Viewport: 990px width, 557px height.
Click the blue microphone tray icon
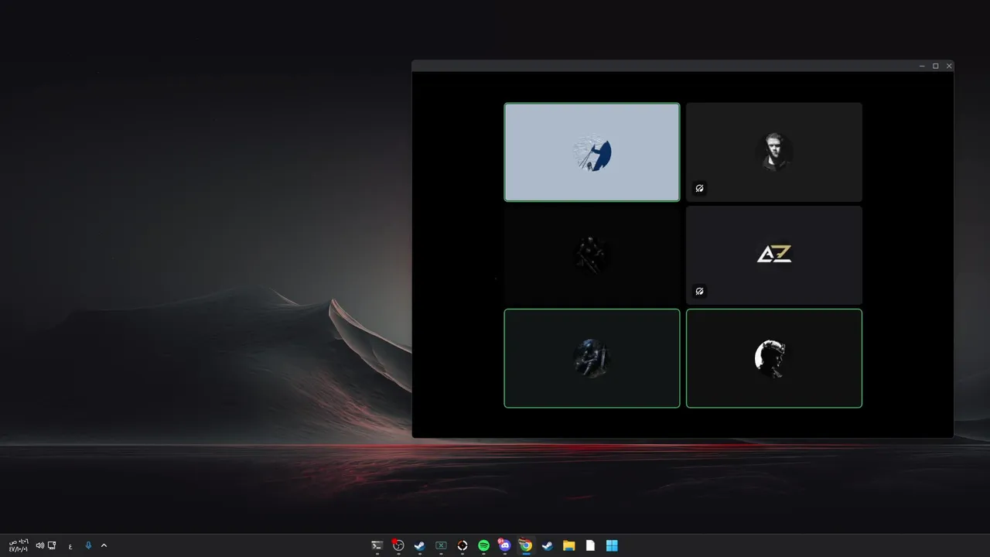tap(88, 545)
